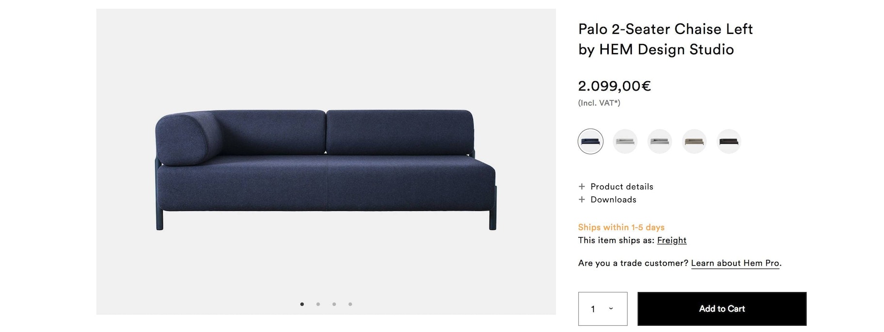The image size is (884, 332).
Task: Click the Ships within 1-5 days notice
Action: pos(621,227)
